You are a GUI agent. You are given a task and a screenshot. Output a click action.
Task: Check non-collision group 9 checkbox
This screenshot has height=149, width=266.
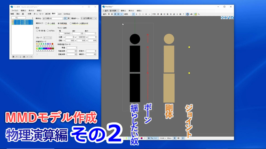point(37,50)
